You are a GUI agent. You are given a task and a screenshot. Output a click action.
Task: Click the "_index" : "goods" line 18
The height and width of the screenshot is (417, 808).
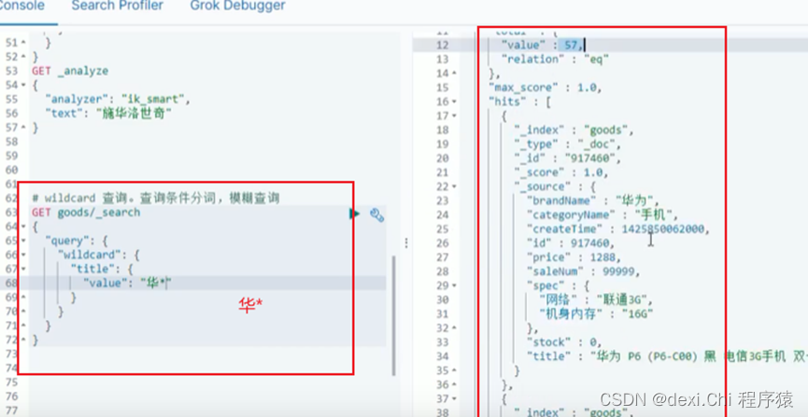click(x=574, y=131)
